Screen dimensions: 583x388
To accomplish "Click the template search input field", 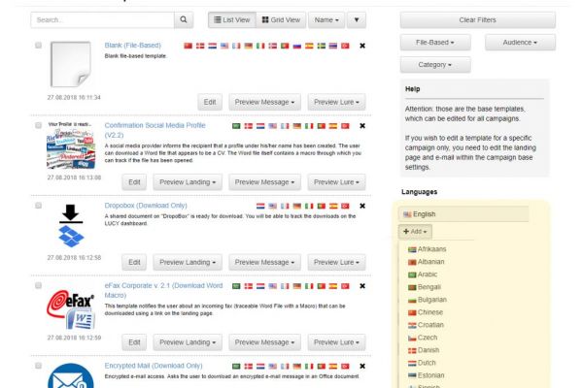I will pyautogui.click(x=103, y=20).
